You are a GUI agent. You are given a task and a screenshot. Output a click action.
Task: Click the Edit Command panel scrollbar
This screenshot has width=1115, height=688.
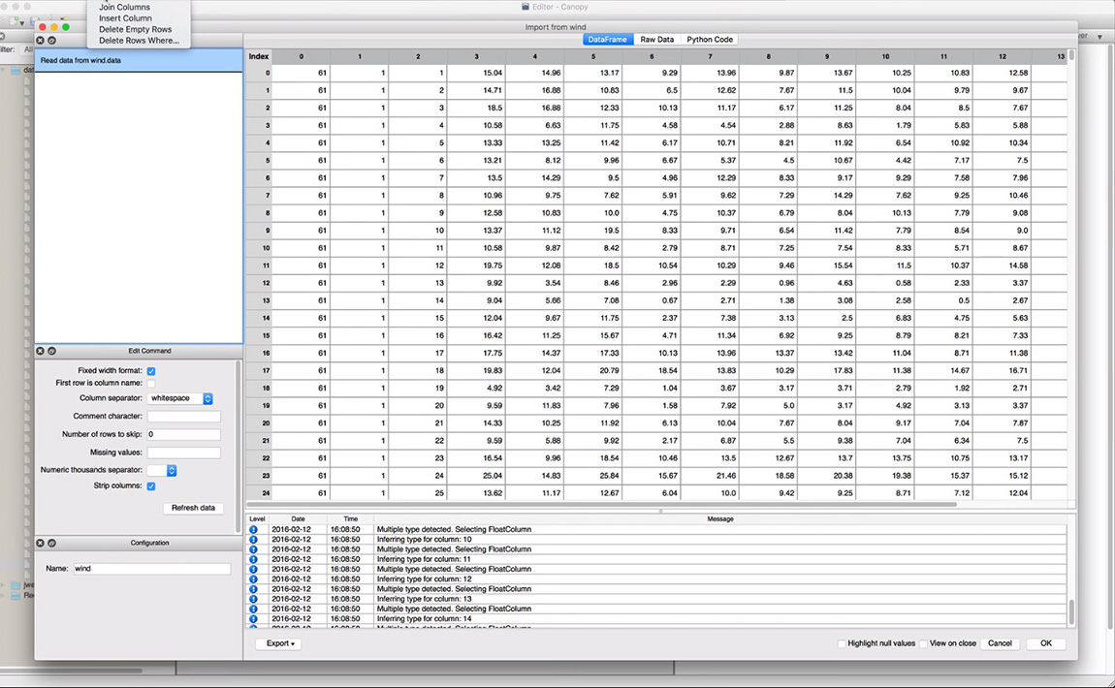[x=239, y=447]
